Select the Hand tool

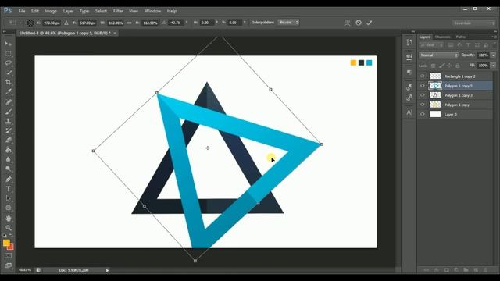[x=9, y=219]
